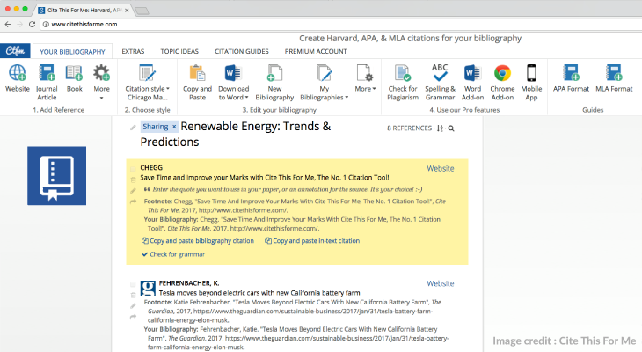
Task: Click the Sharing tag label
Action: (155, 127)
